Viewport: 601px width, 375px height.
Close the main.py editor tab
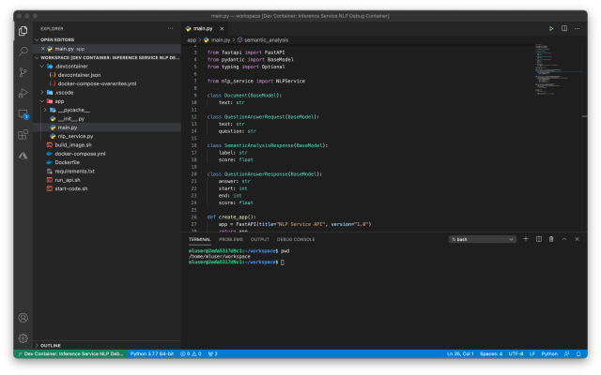222,29
